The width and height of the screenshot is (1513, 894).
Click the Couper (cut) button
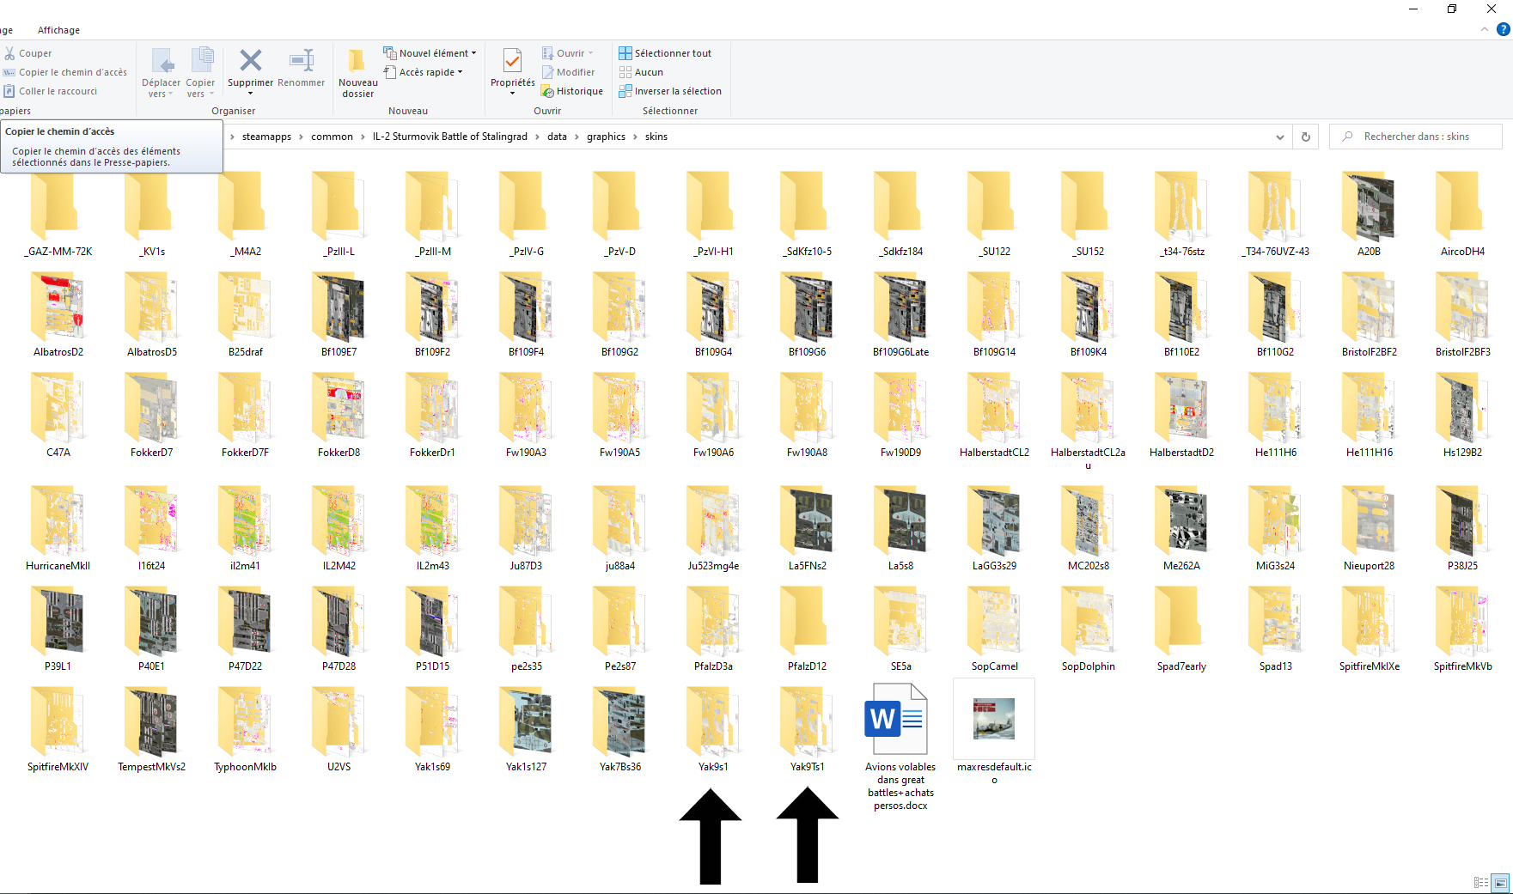(27, 53)
